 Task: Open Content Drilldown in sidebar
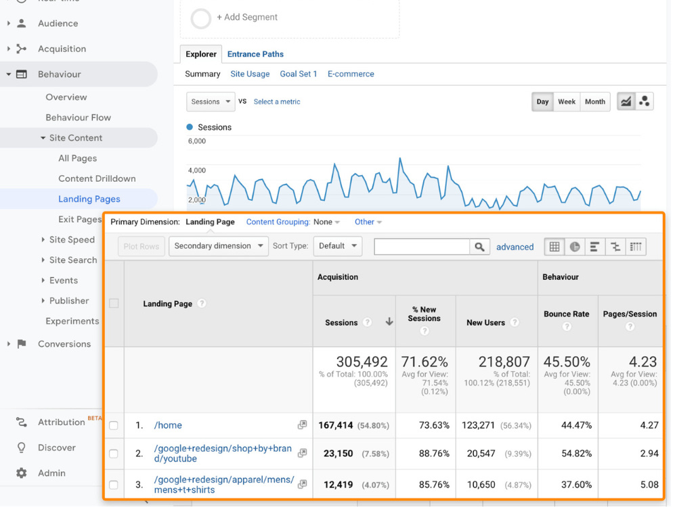pos(97,178)
